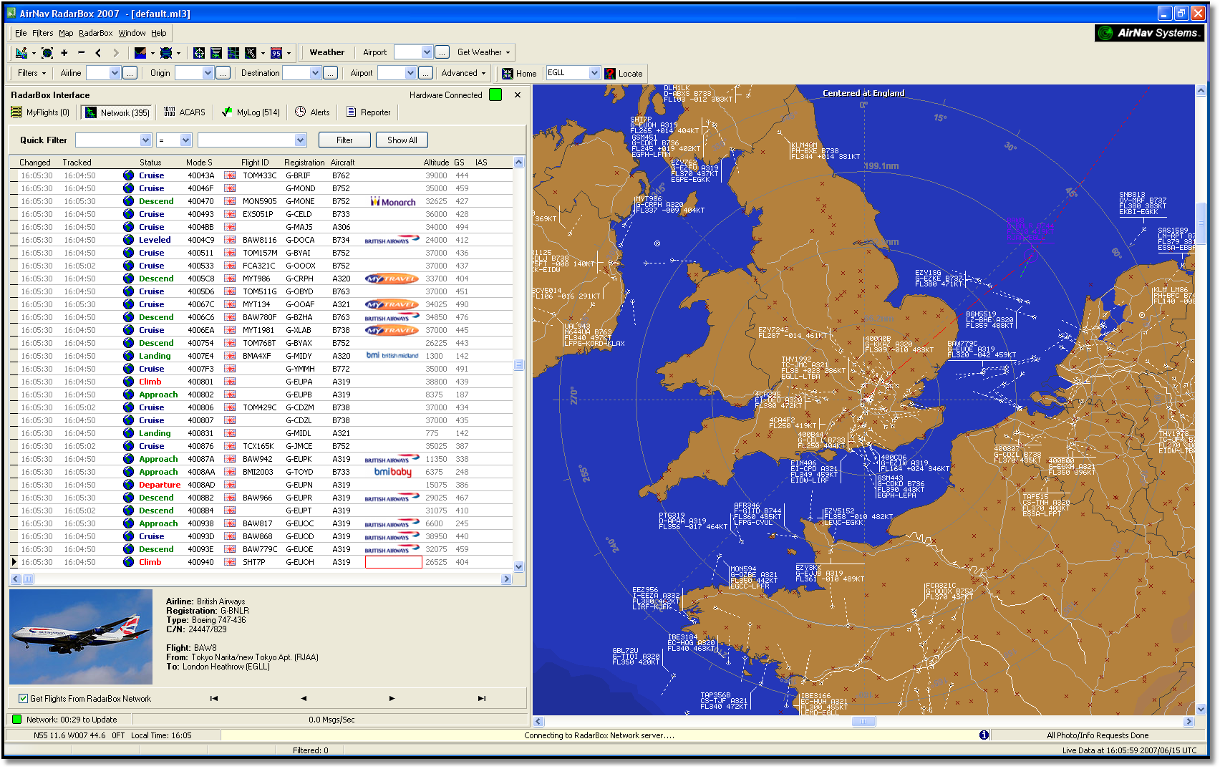Toggle Get Flights From RadarBox Network checkbox
The width and height of the screenshot is (1220, 769).
point(24,698)
